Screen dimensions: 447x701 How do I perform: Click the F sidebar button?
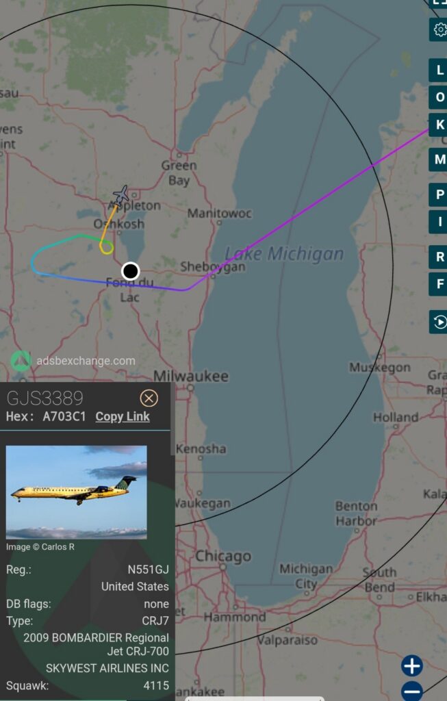439,284
